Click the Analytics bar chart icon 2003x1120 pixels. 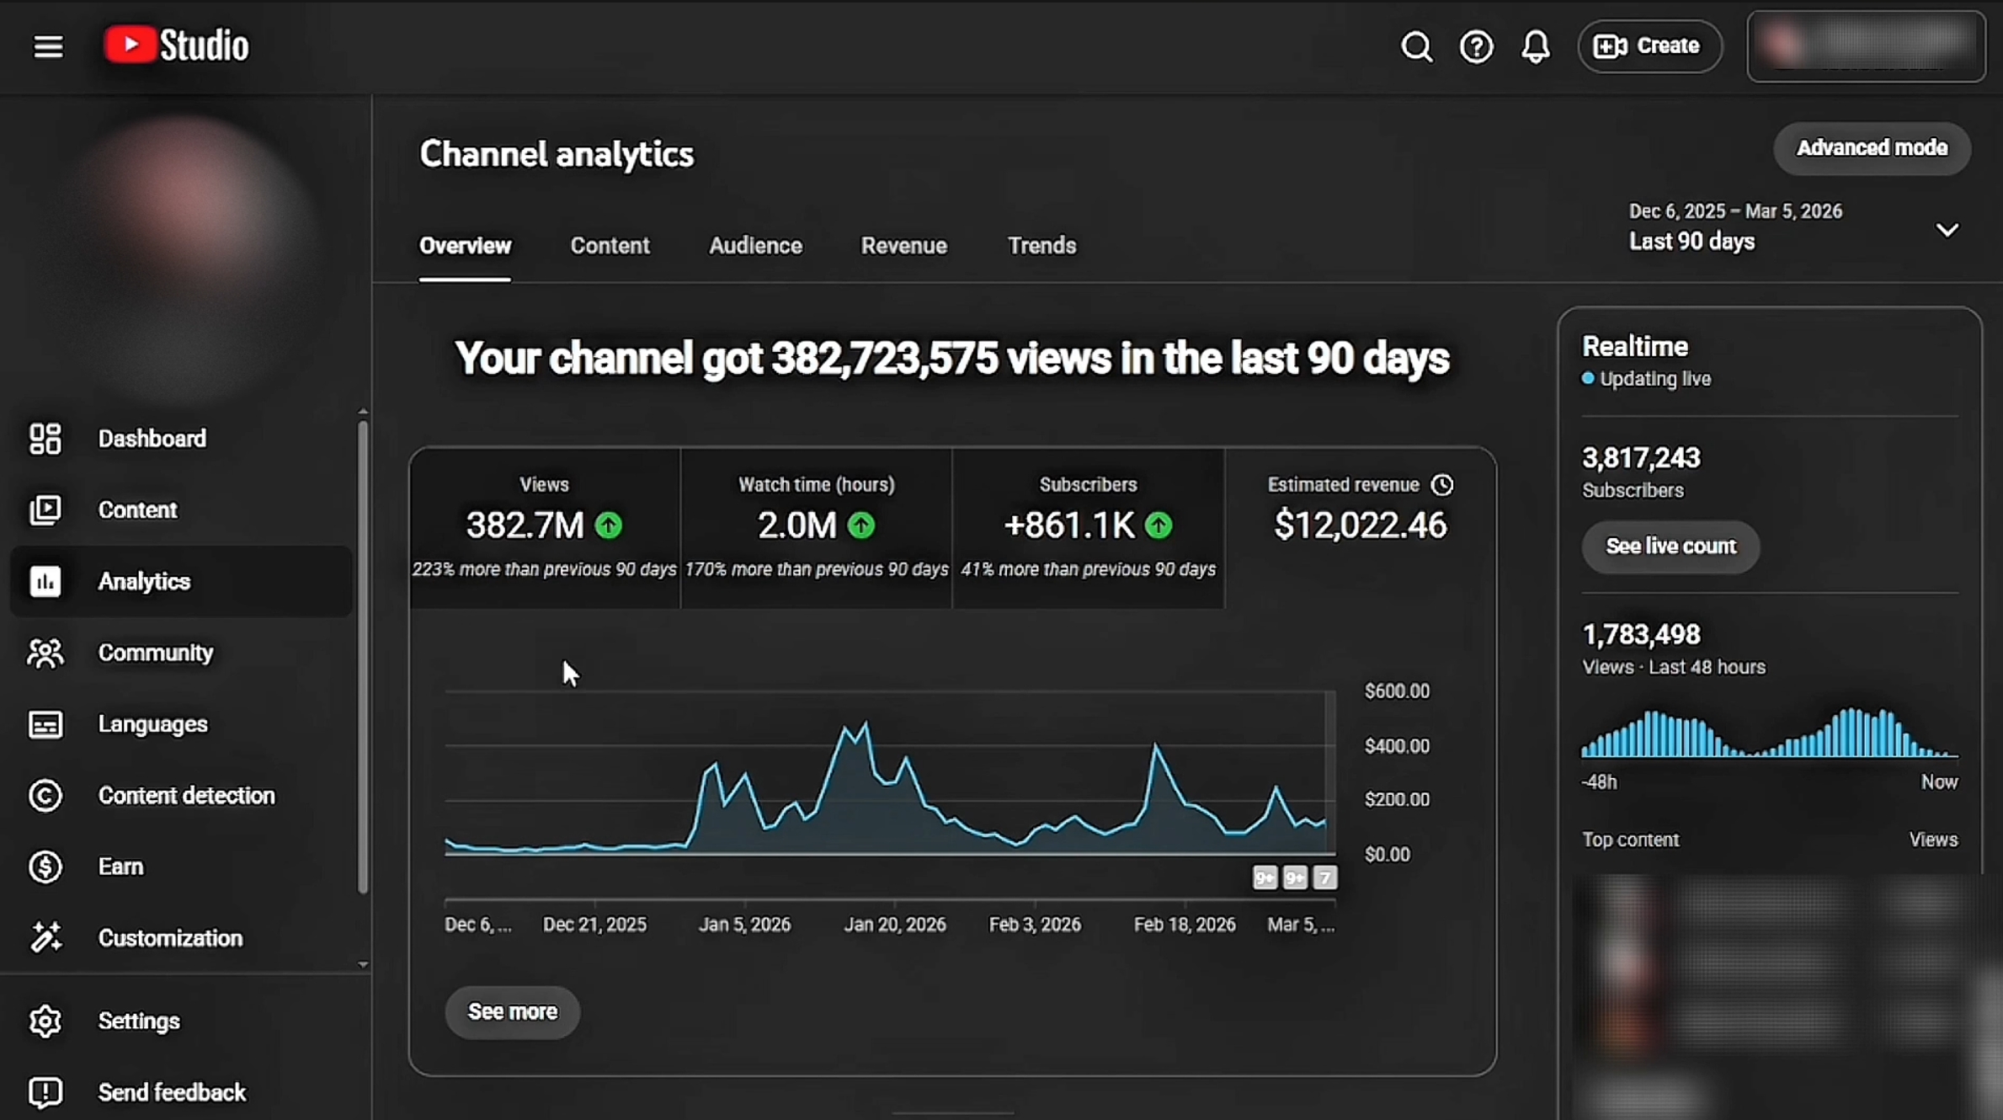(x=45, y=582)
